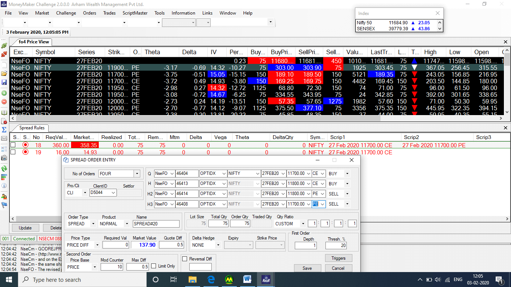
Task: Click the open folder sidebar icon
Action: pyautogui.click(x=4, y=74)
